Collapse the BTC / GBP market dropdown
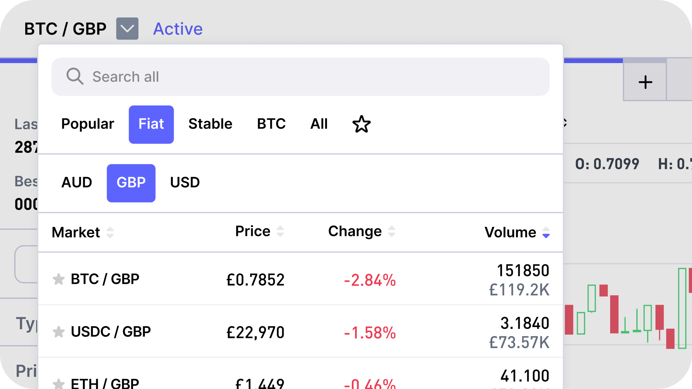The image size is (692, 389). 127,28
